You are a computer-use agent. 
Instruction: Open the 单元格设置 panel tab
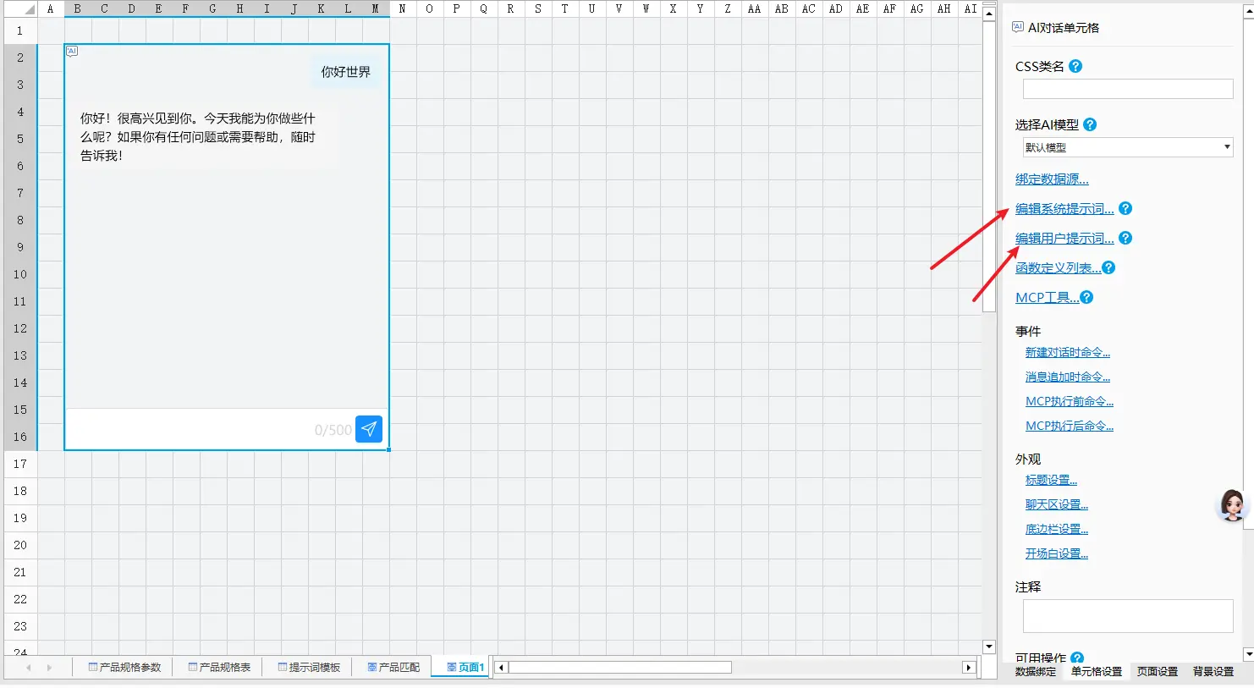pyautogui.click(x=1097, y=672)
